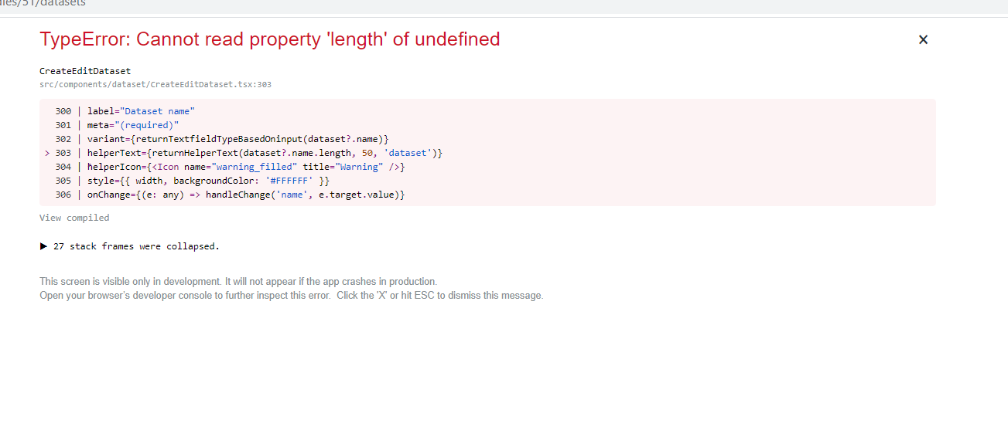Open the View compiled link
This screenshot has height=447, width=1008.
[73, 218]
